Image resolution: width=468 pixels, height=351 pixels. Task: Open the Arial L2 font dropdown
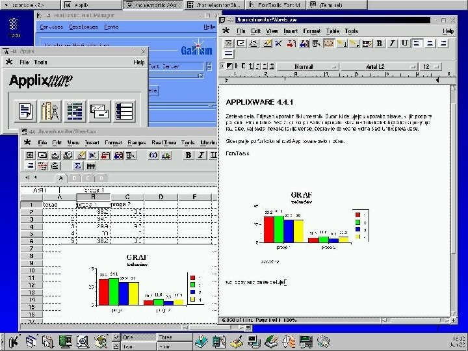pyautogui.click(x=379, y=66)
